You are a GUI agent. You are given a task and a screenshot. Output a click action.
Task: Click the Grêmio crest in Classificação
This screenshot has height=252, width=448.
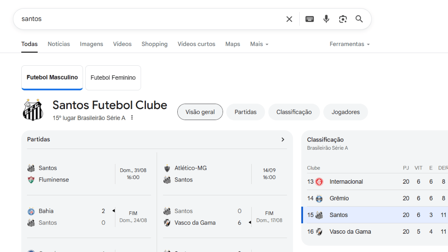coord(319,199)
